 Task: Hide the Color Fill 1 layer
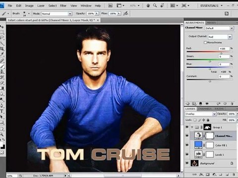[x=187, y=145]
